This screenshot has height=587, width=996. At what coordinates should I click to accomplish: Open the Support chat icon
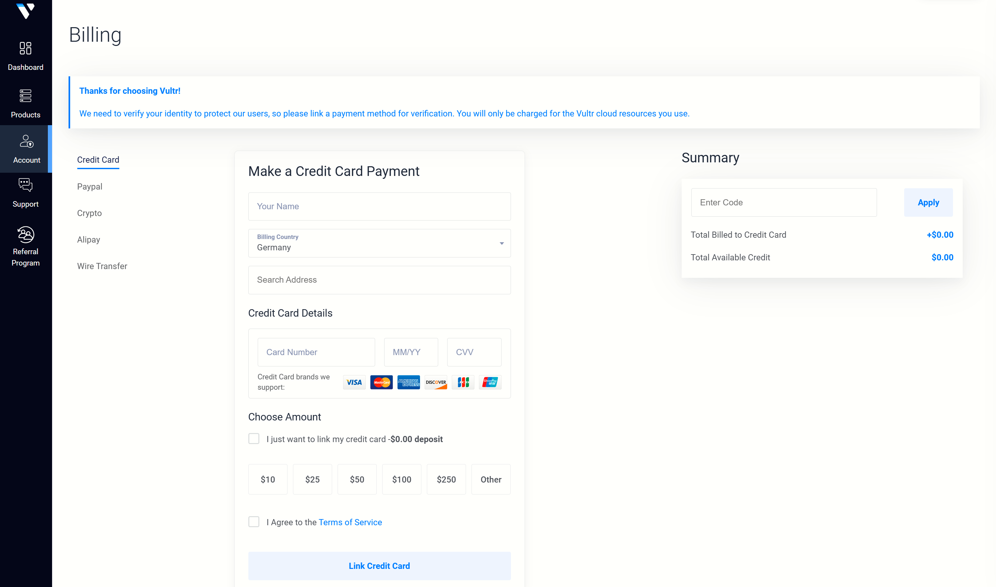[26, 185]
